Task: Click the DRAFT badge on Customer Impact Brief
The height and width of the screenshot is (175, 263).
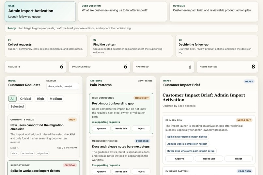Action: point(249,81)
